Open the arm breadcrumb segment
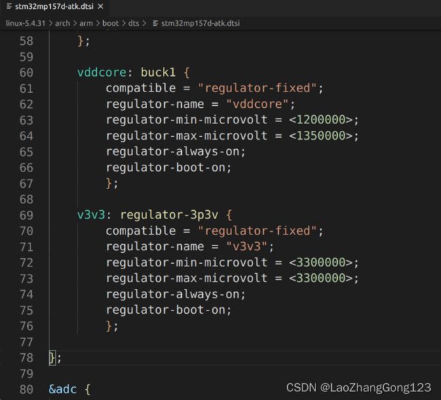The width and height of the screenshot is (441, 400). 86,23
